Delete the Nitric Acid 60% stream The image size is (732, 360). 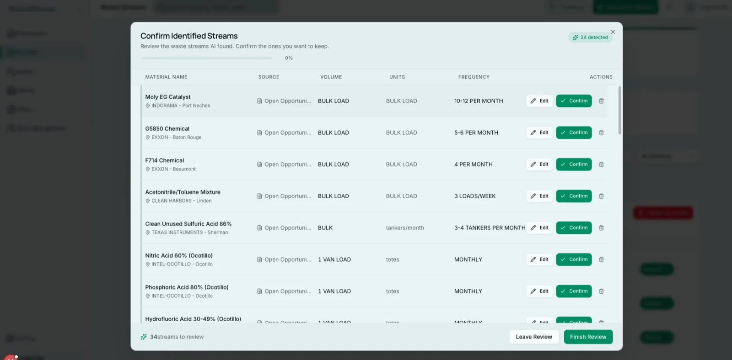point(601,259)
